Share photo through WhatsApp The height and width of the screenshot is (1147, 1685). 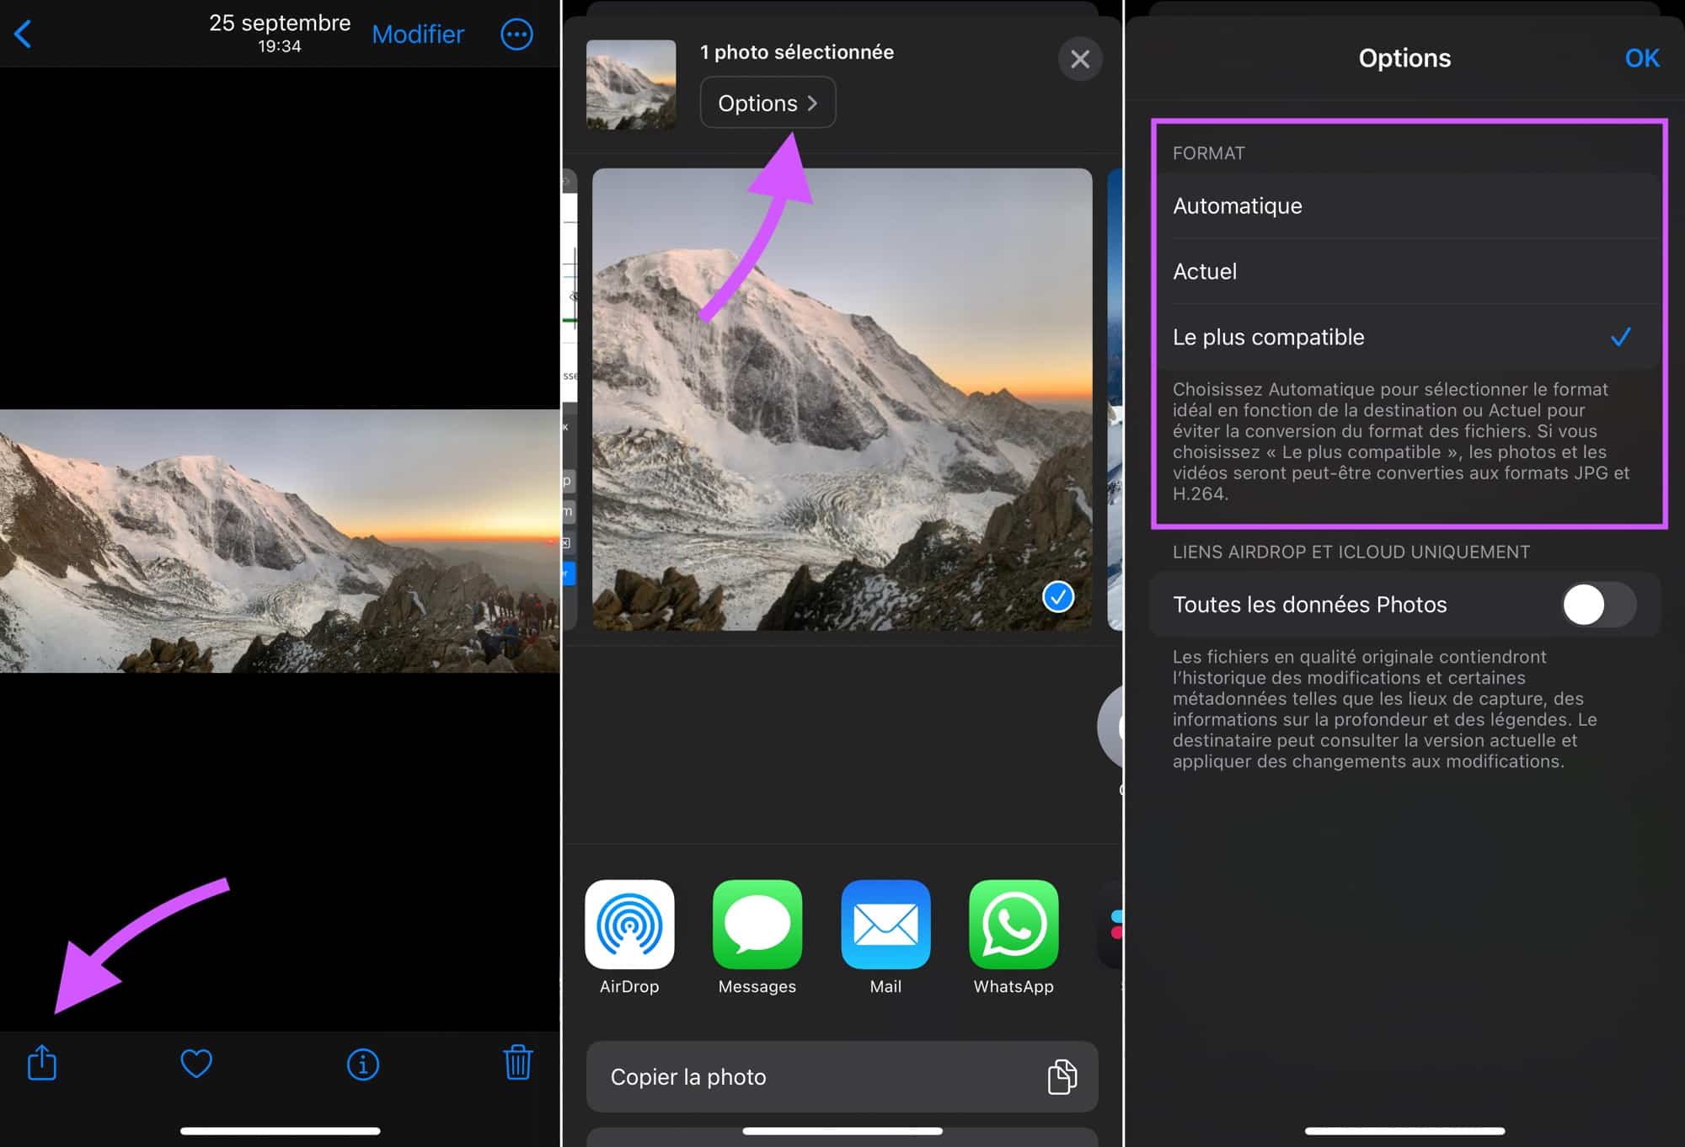(x=1014, y=926)
